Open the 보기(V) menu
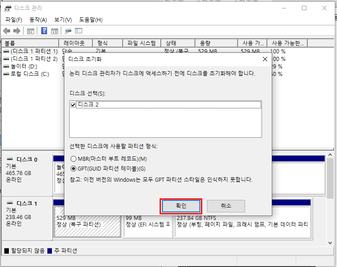This screenshot has width=337, height=267. tap(63, 20)
